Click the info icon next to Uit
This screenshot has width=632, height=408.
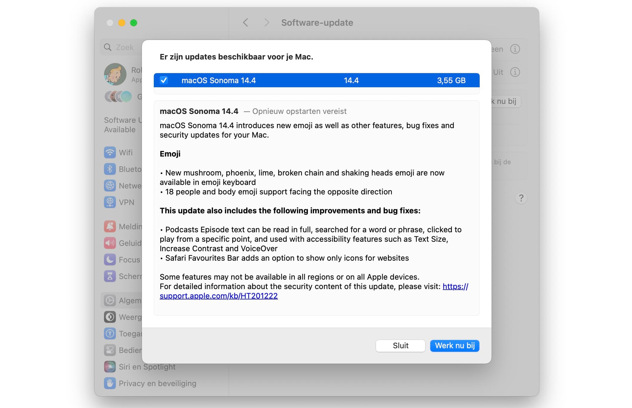click(515, 72)
